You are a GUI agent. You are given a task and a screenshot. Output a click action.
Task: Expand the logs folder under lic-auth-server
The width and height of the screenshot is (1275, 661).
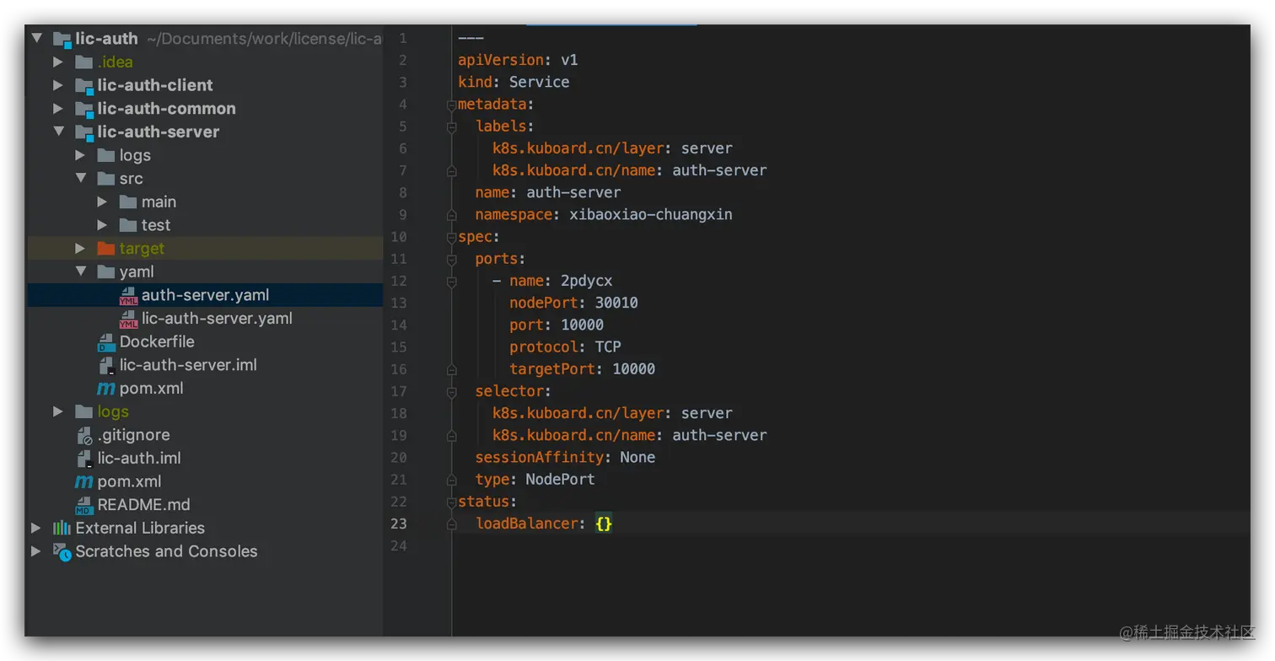[80, 155]
